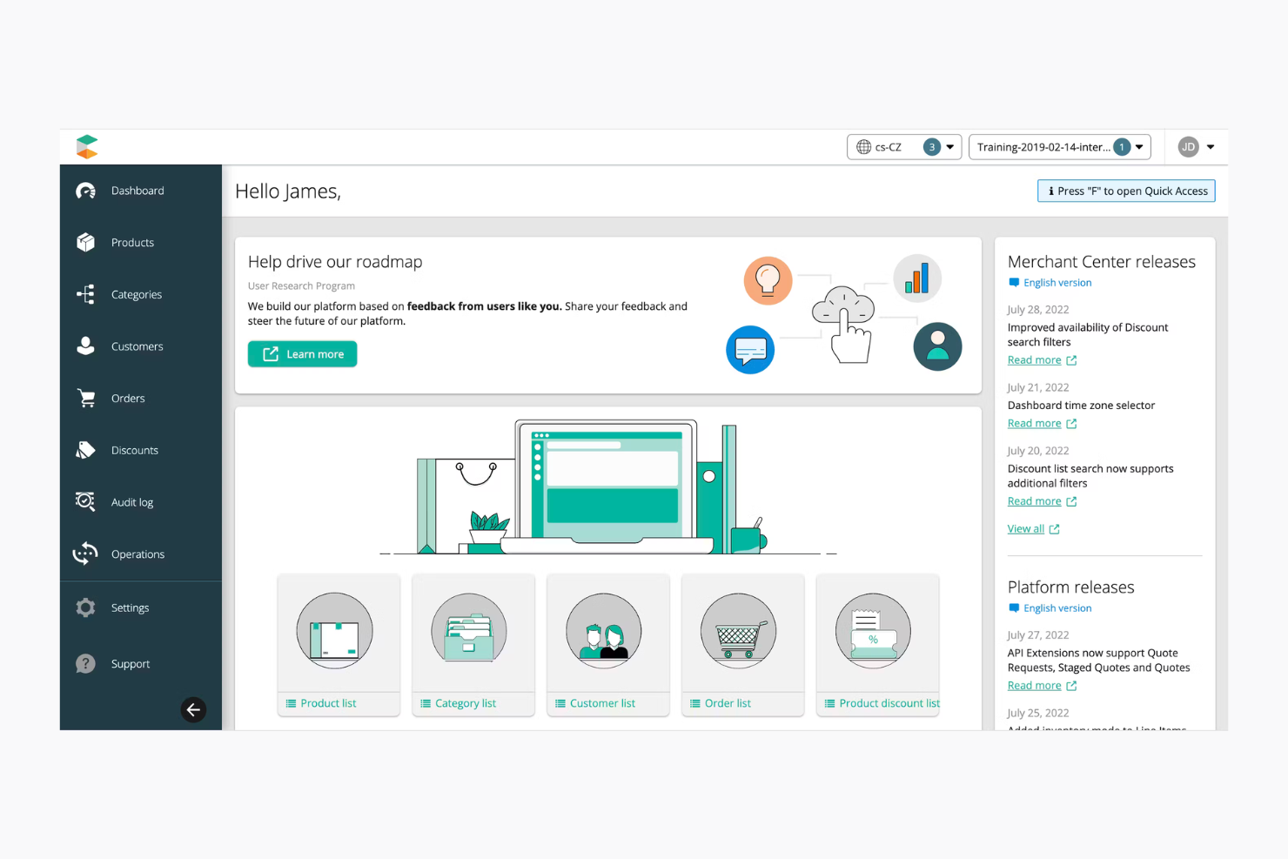Select the Categories sidebar icon
Image resolution: width=1288 pixels, height=859 pixels.
click(85, 294)
